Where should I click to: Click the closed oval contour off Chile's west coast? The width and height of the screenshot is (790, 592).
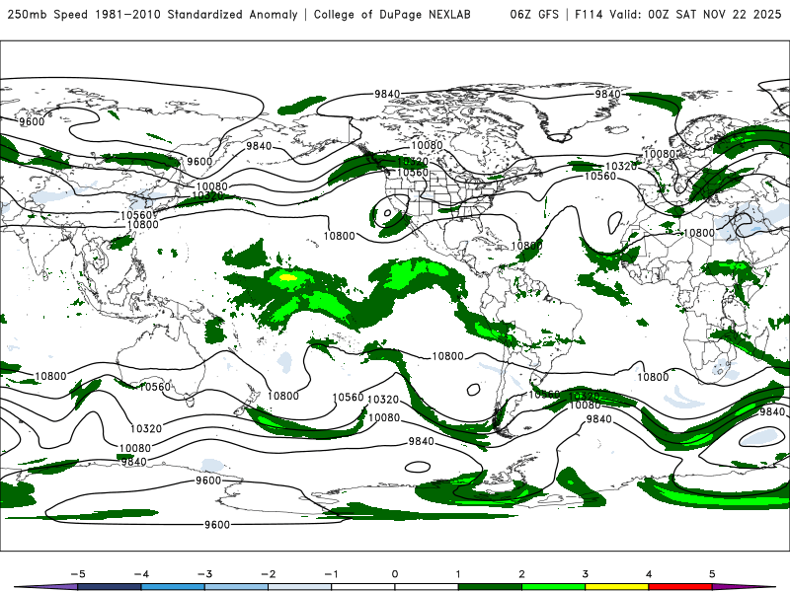click(473, 389)
